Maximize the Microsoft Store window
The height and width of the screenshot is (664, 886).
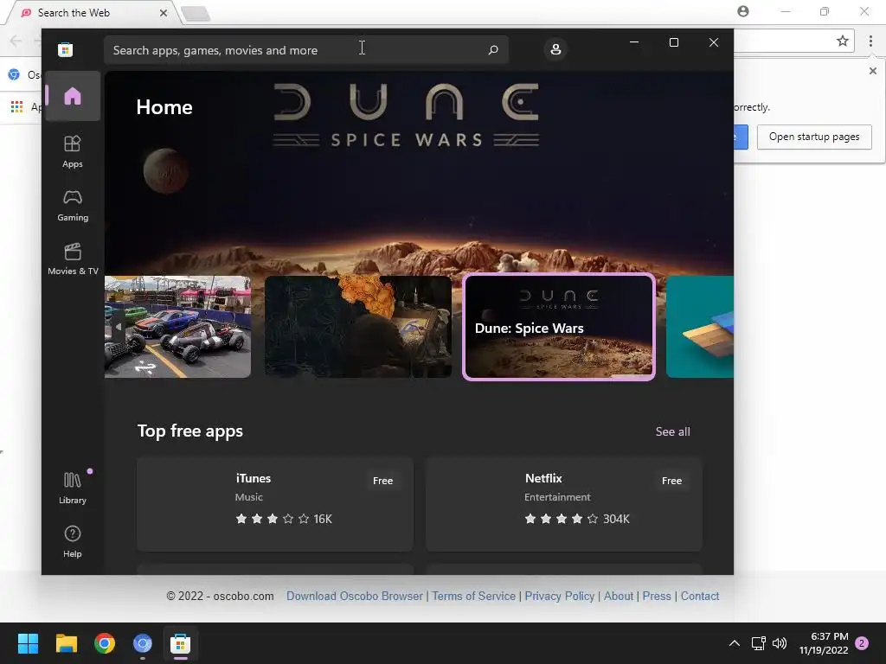pyautogui.click(x=673, y=42)
